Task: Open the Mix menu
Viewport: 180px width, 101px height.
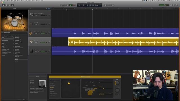Action: click(x=26, y=1)
